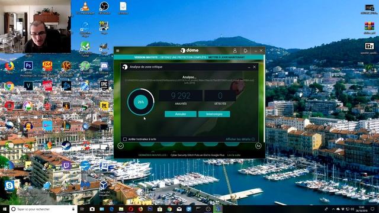Open VLC media player desktop icon
Viewport: 379px width, 213px height.
point(85,8)
